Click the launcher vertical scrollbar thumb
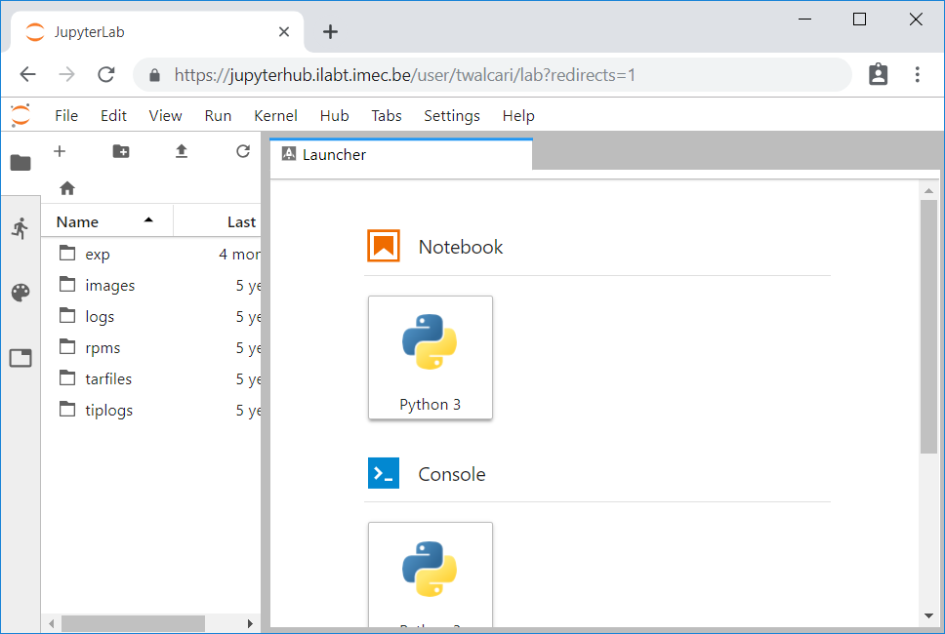 [x=928, y=327]
